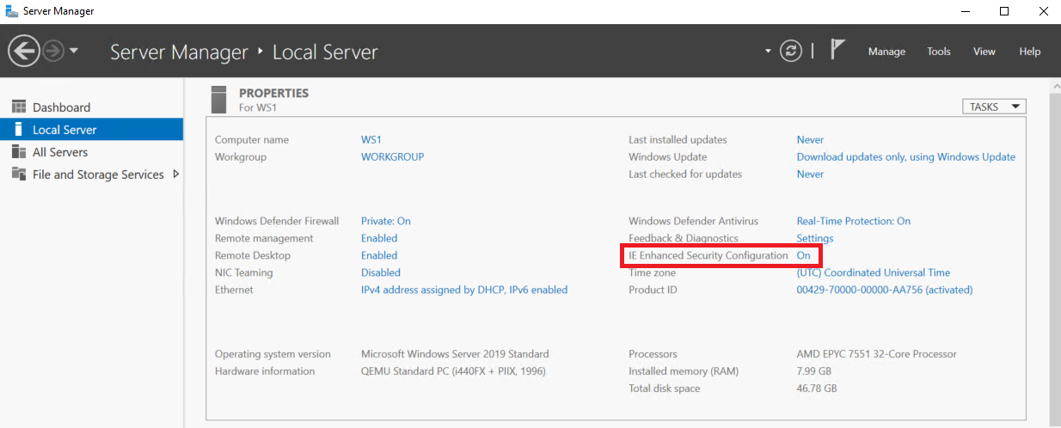Toggle IE Enhanced Security Configuration On link
Image resolution: width=1061 pixels, height=428 pixels.
pyautogui.click(x=803, y=255)
